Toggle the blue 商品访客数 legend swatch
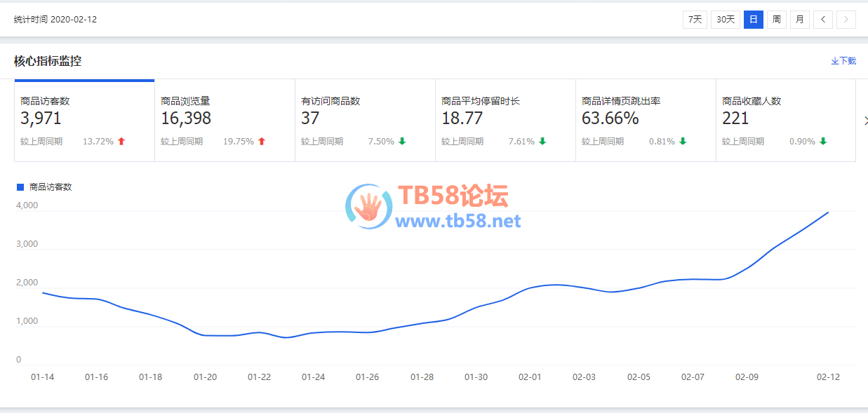Image resolution: width=868 pixels, height=413 pixels. [x=20, y=187]
